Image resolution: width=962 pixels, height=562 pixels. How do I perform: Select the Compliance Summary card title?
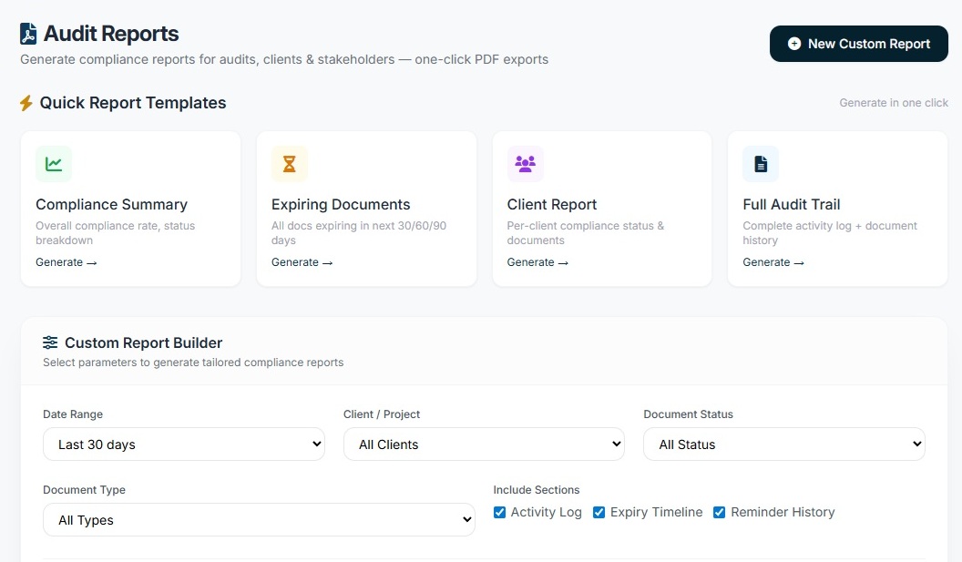point(112,204)
